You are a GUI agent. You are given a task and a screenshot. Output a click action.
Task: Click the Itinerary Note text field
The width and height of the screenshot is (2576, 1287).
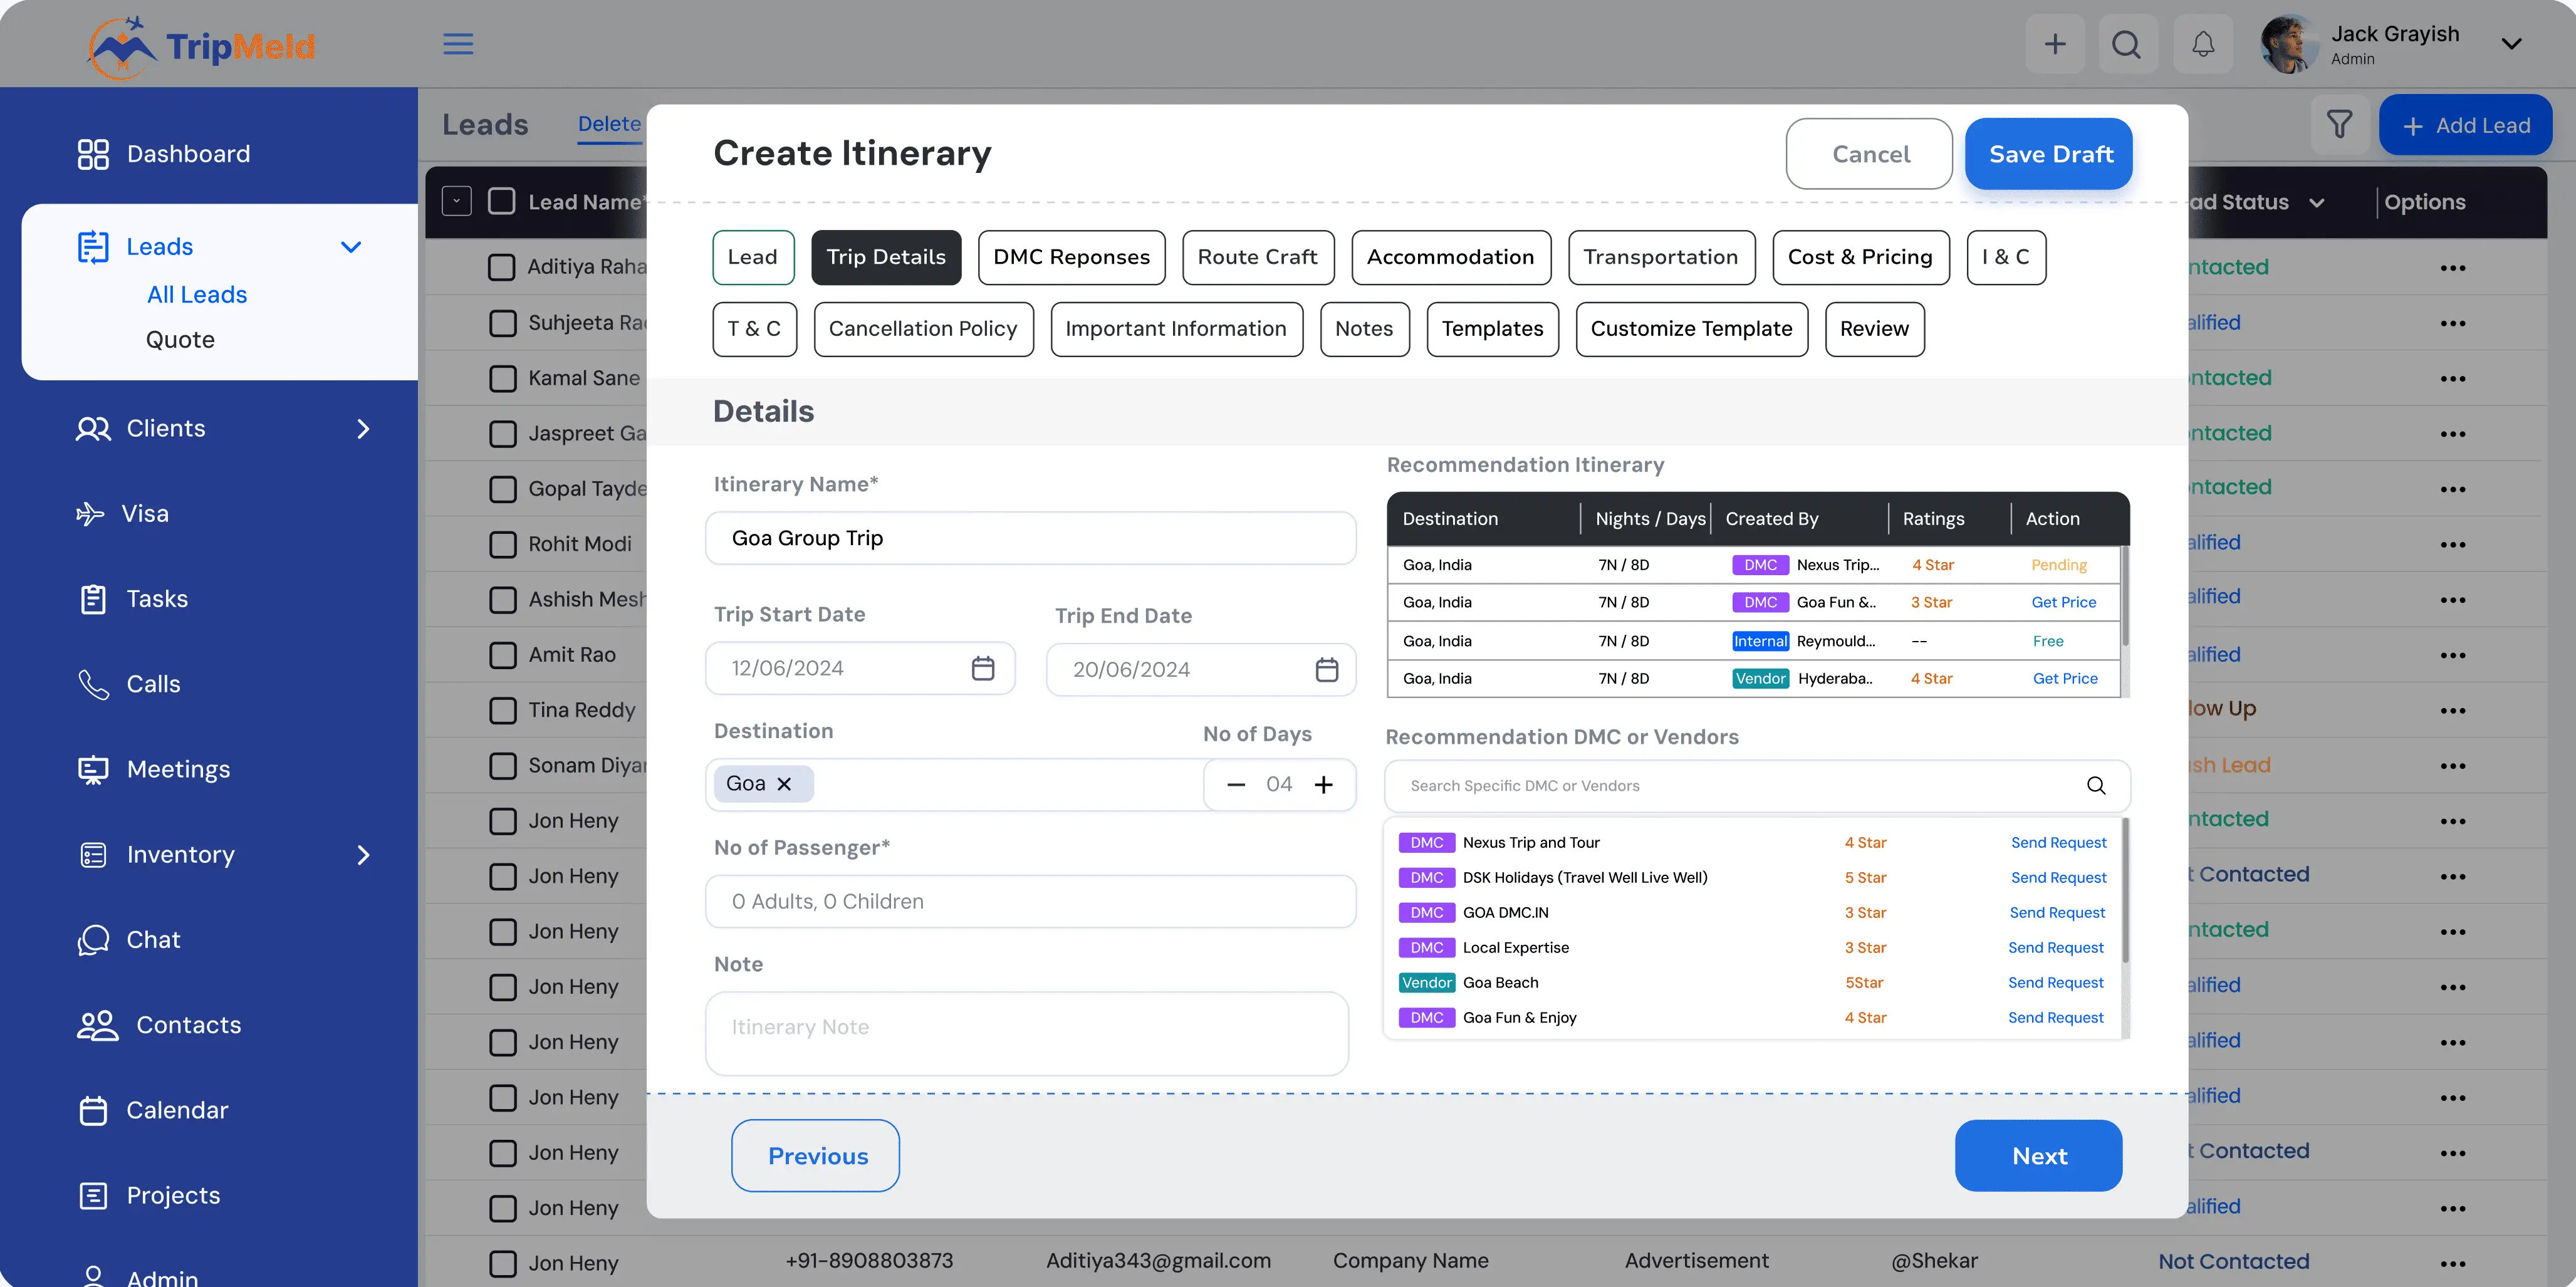coord(1026,1033)
